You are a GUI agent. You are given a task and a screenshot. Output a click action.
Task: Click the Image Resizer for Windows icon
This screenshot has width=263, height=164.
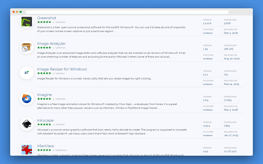coord(27,73)
